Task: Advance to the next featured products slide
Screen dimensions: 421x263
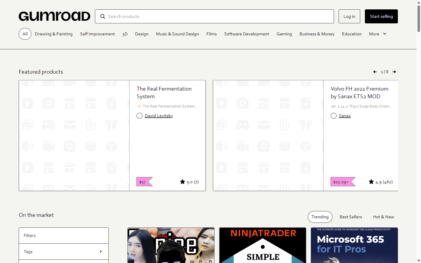Action: (x=394, y=72)
